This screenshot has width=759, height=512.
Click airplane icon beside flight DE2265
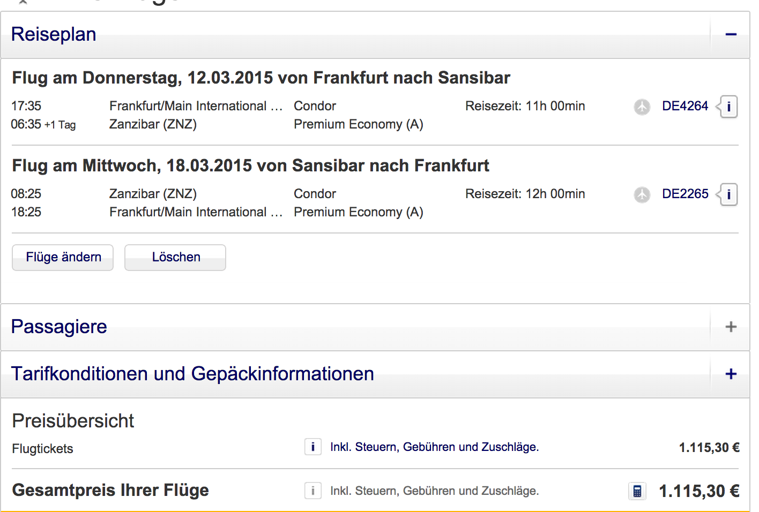tap(642, 194)
